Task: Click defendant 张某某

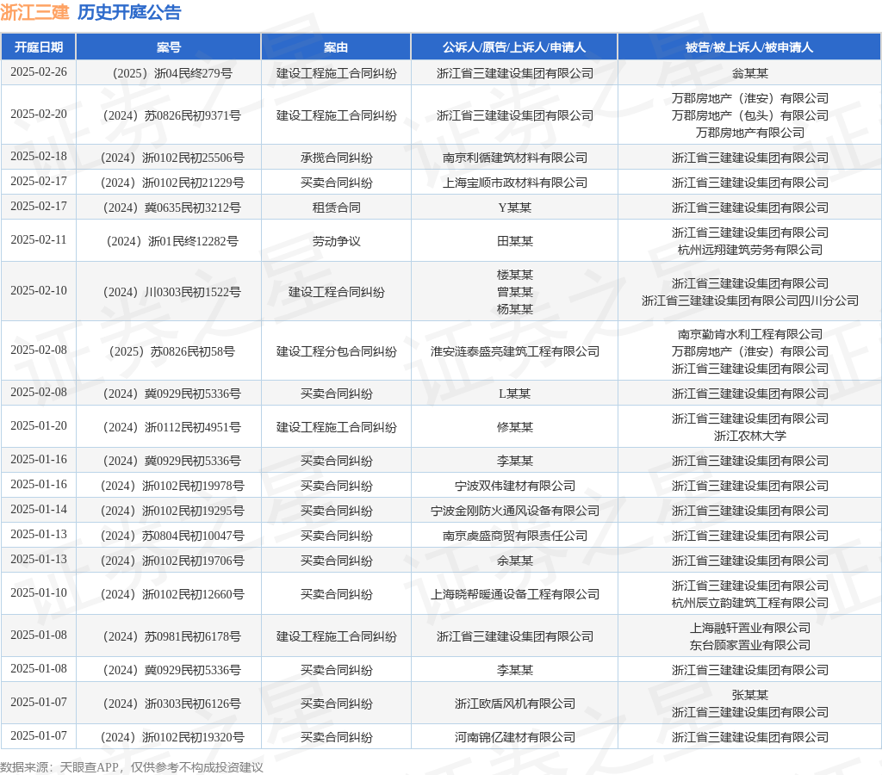Action: (x=750, y=695)
